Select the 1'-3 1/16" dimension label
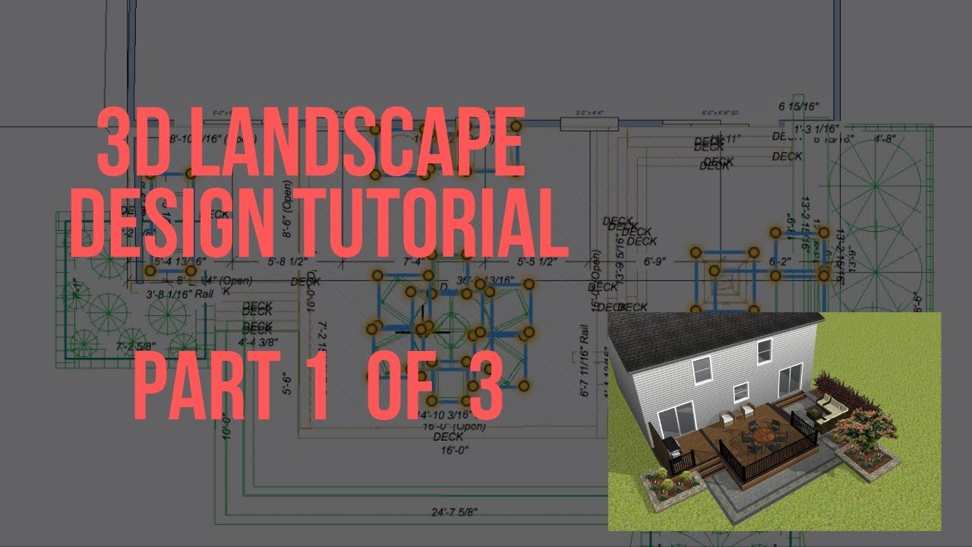Screen dimensions: 972x547 point(816,130)
